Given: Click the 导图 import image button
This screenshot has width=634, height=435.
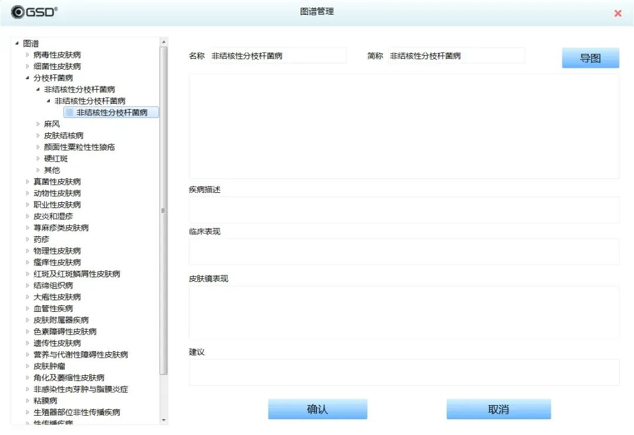Looking at the screenshot, I should (590, 57).
